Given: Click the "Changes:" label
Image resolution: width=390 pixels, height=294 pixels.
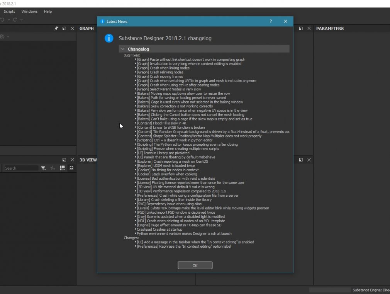Looking at the screenshot, I should 131,238.
